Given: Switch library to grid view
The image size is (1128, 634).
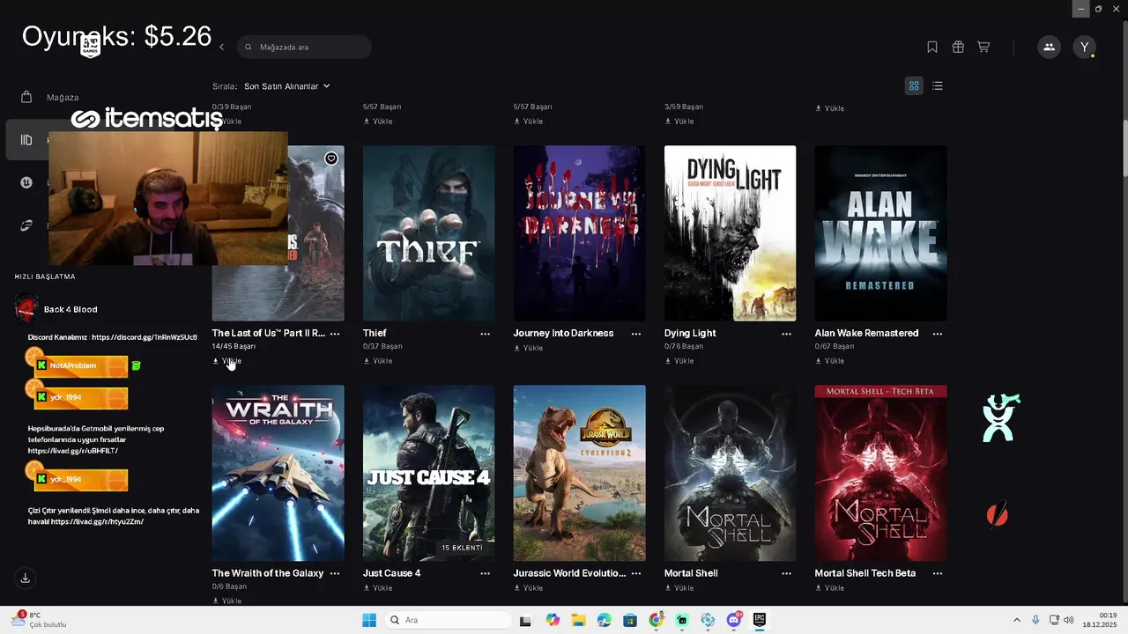Looking at the screenshot, I should tap(914, 85).
